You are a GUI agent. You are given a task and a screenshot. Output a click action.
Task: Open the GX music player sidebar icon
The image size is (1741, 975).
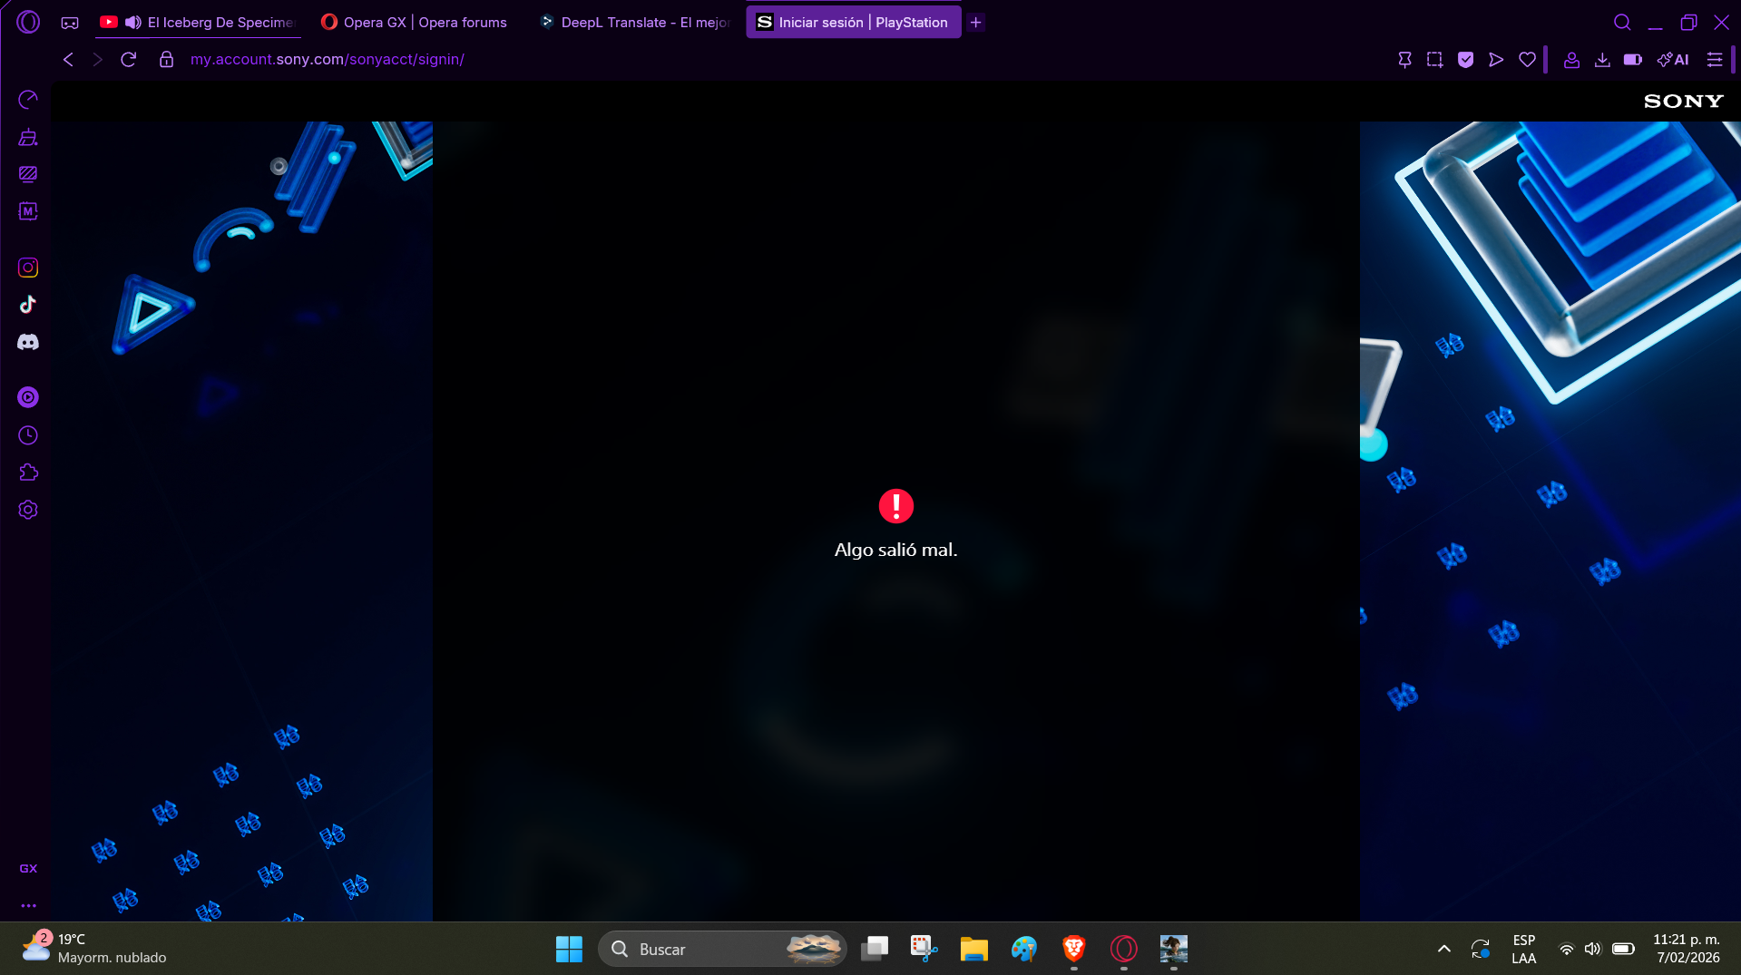pyautogui.click(x=28, y=397)
